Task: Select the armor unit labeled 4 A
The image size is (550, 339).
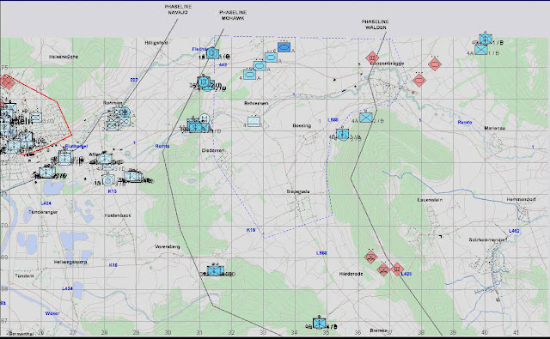Action: coord(250,75)
